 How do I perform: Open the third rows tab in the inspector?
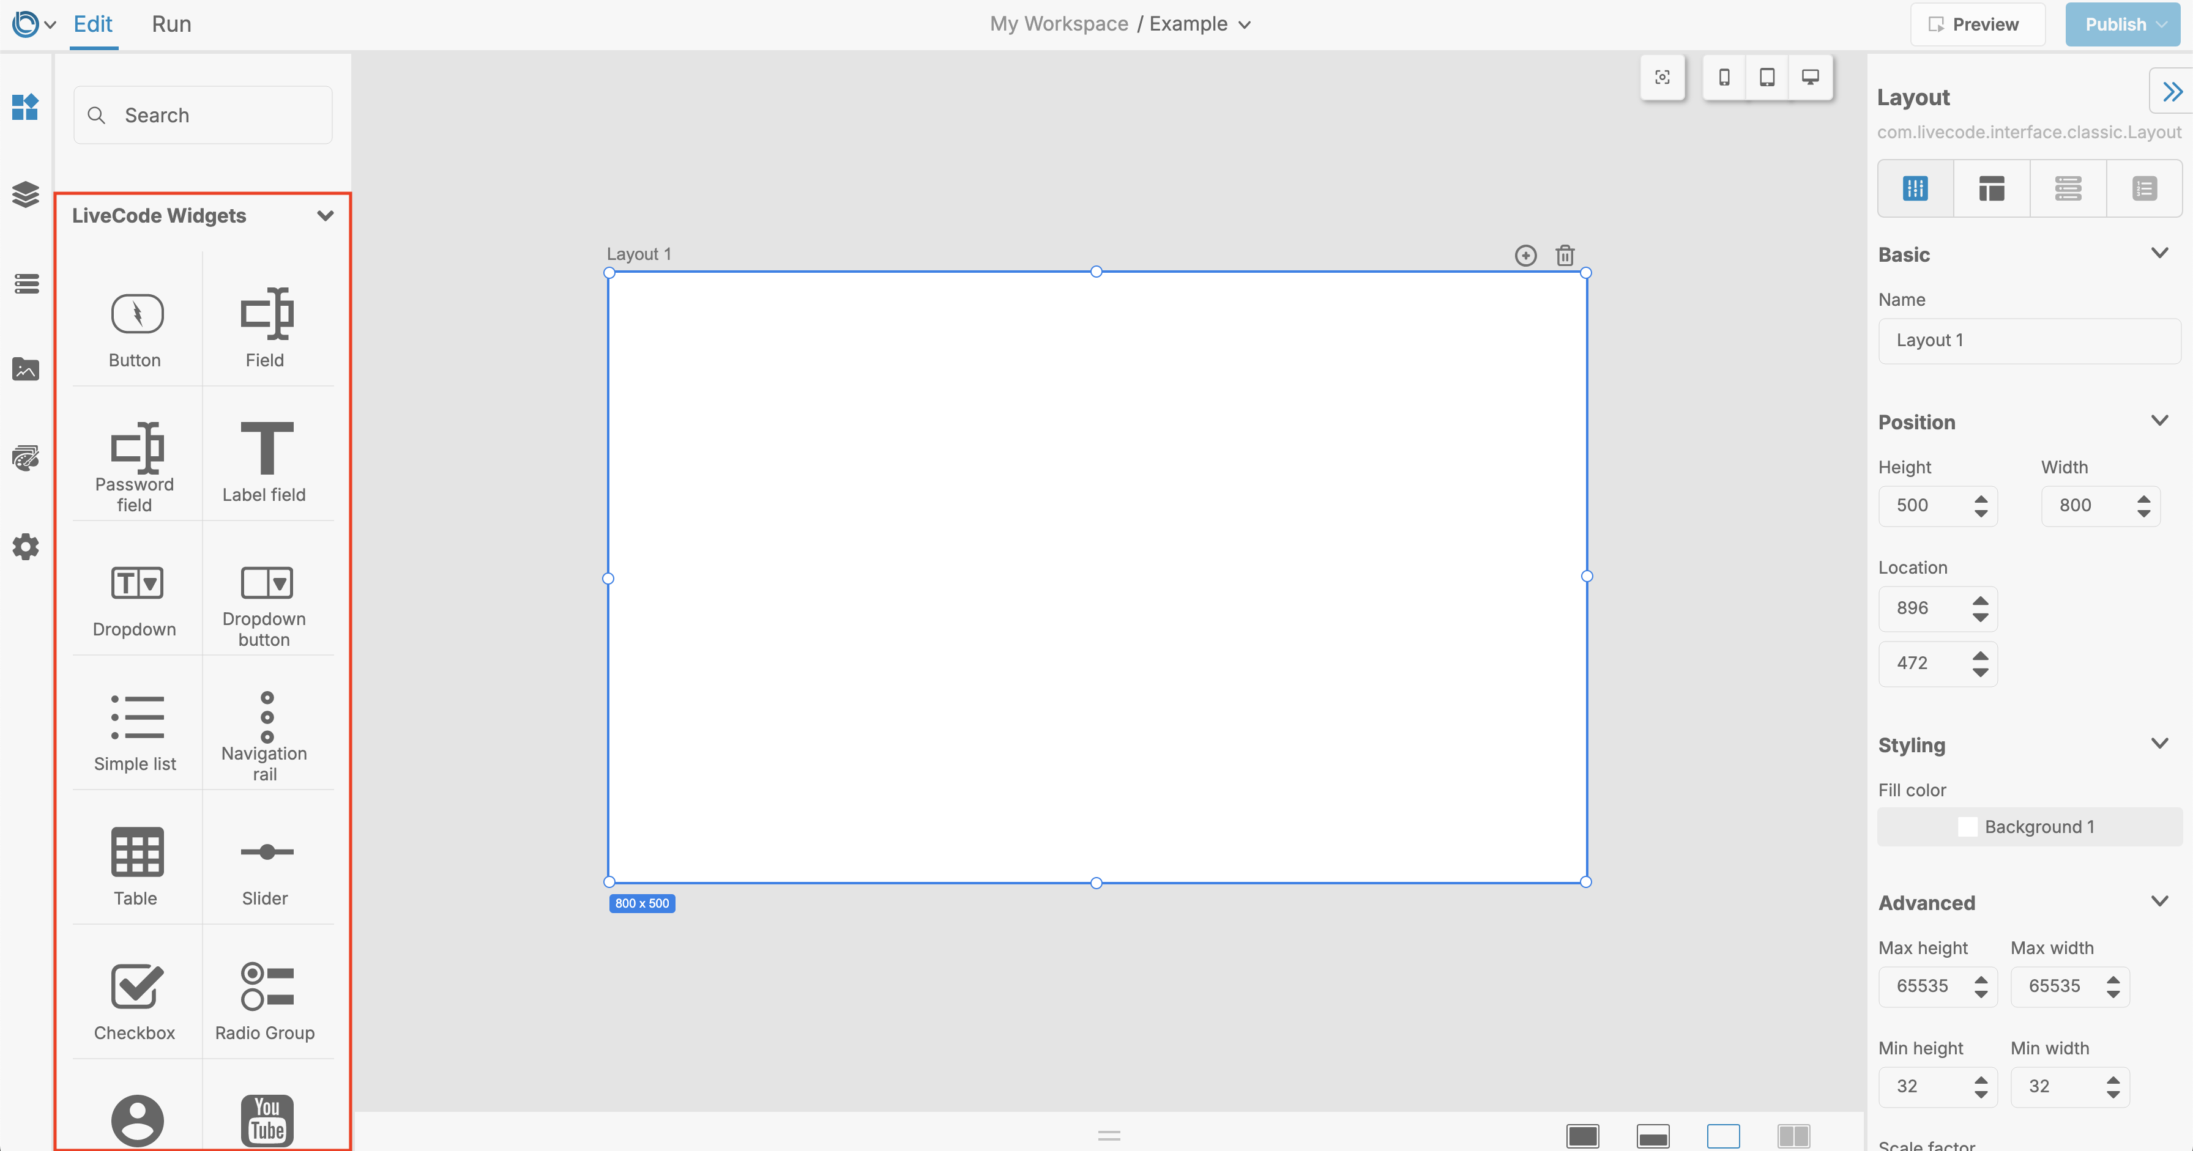[2068, 188]
